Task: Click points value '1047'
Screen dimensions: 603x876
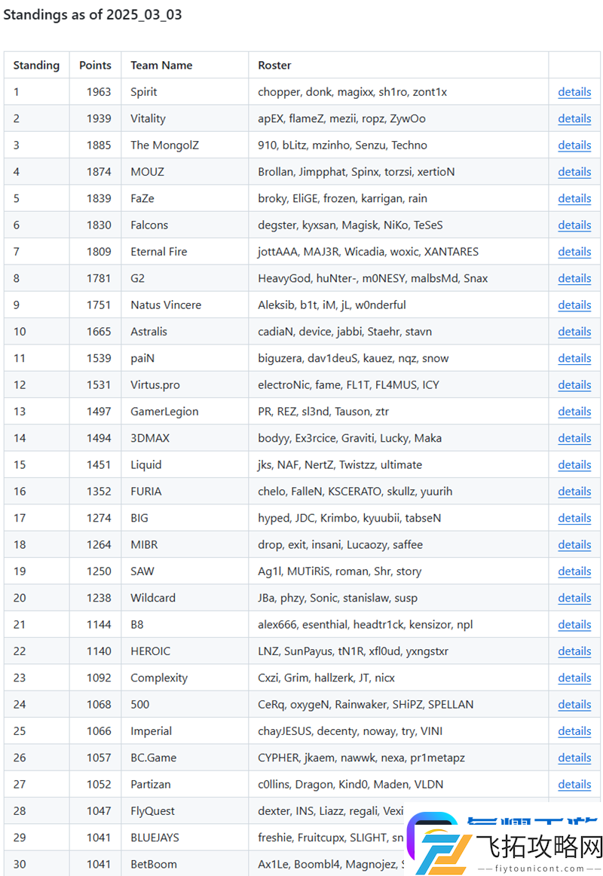Action: (x=99, y=810)
